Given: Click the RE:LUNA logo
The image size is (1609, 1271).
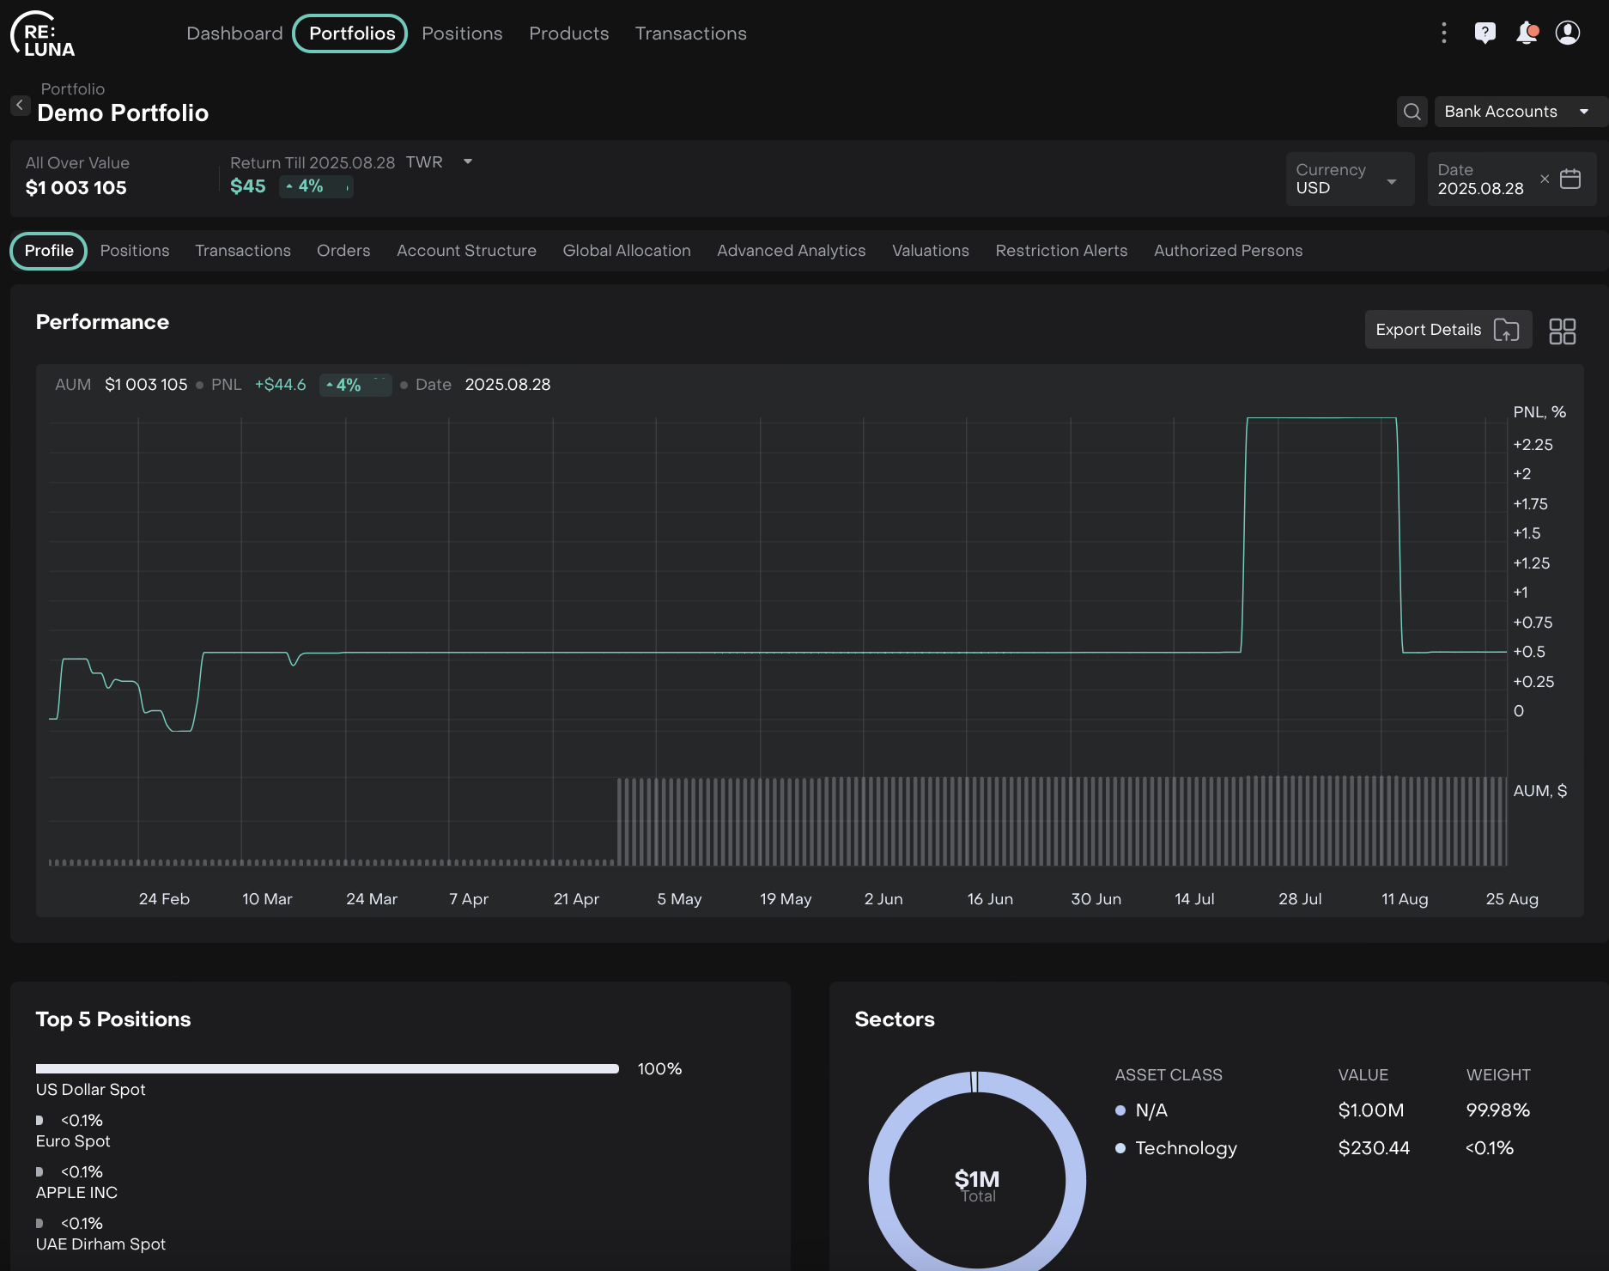Looking at the screenshot, I should [x=43, y=35].
